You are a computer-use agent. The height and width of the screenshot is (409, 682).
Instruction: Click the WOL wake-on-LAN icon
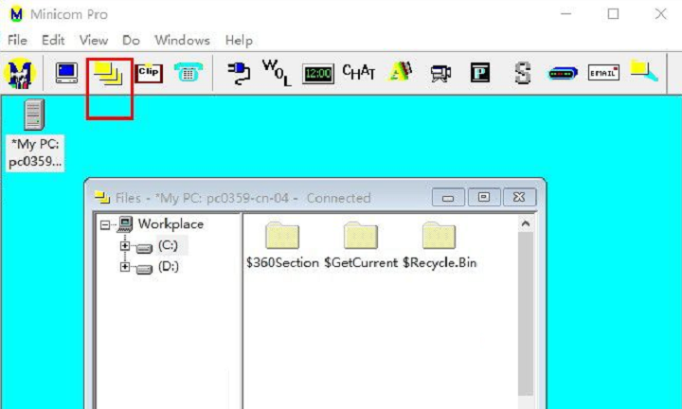coord(276,73)
